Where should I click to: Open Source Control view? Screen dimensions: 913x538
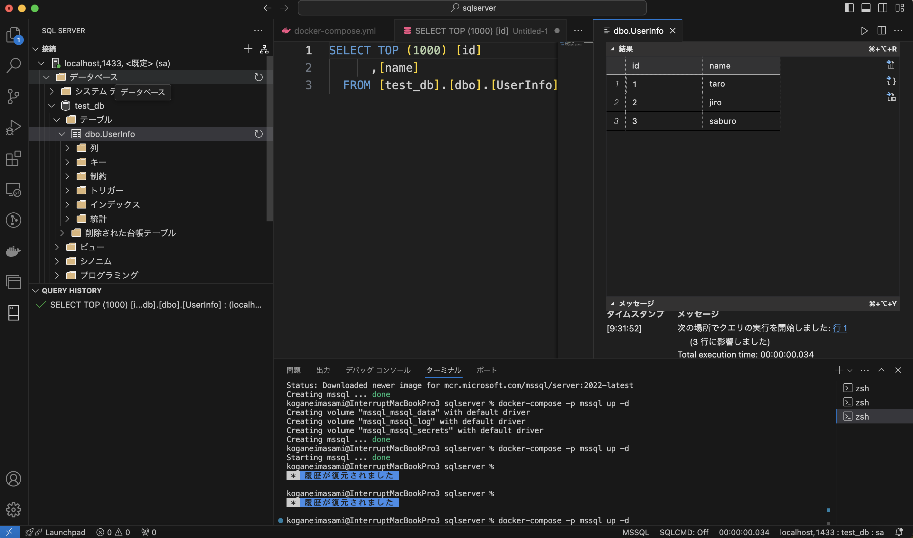click(14, 97)
